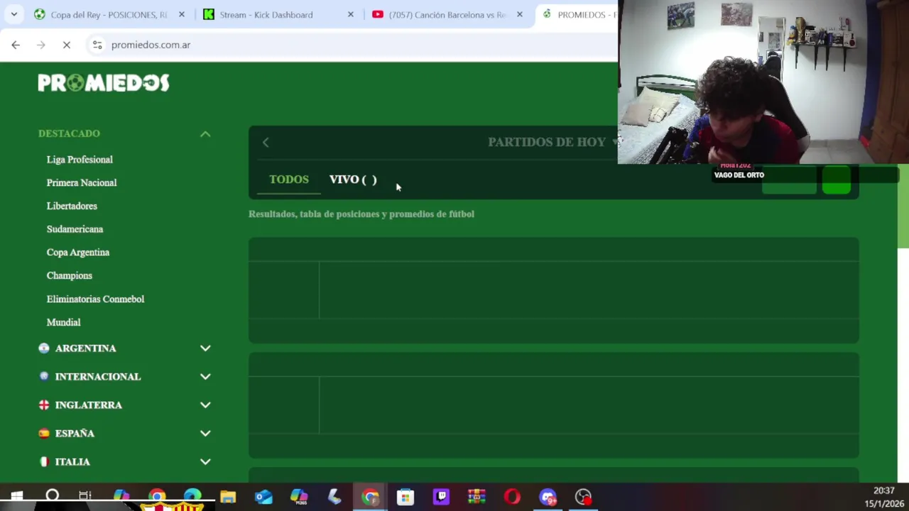
Task: Open Eliminatorias Conmebol link
Action: [x=95, y=299]
